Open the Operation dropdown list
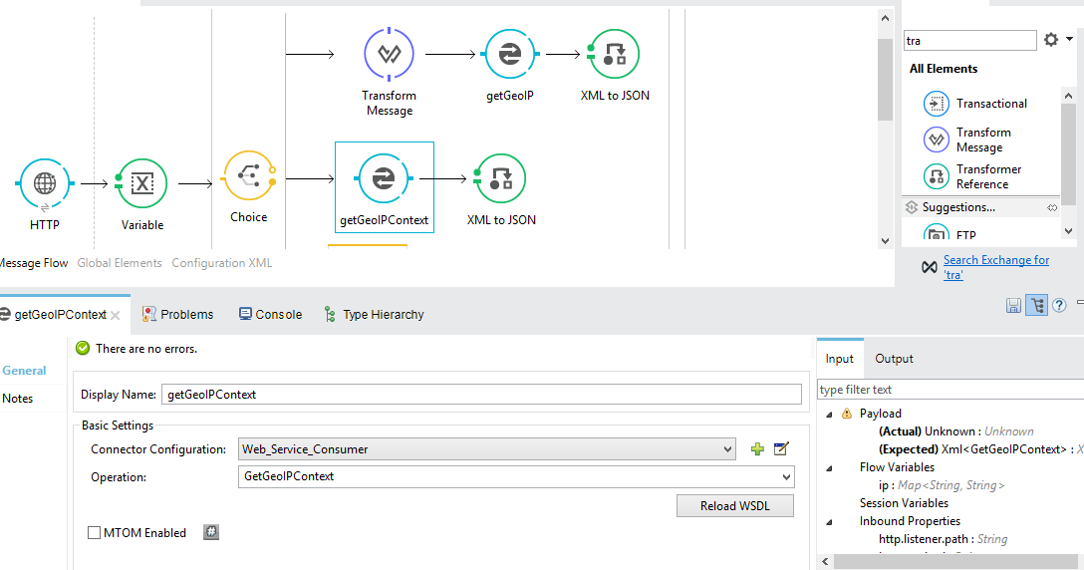The height and width of the screenshot is (570, 1084). (x=516, y=477)
